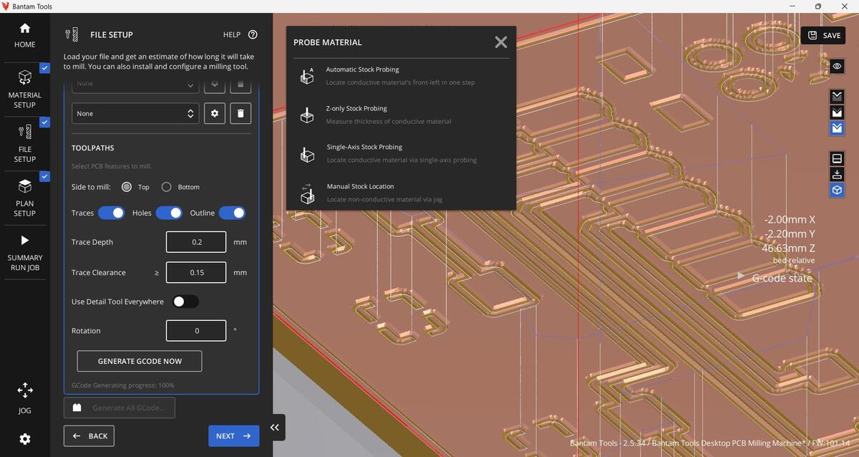The image size is (859, 457).
Task: Collapse the side panel with double chevron
Action: pos(274,427)
